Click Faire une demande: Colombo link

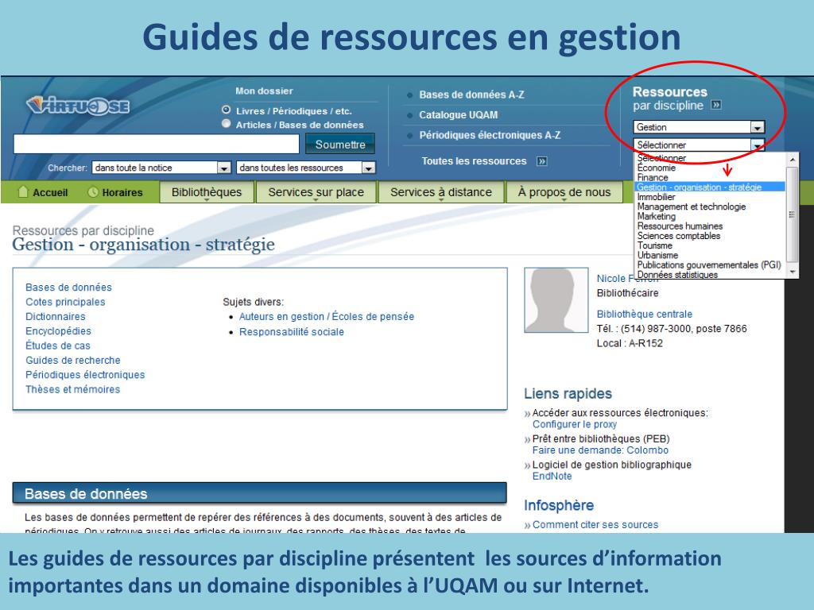pos(600,450)
